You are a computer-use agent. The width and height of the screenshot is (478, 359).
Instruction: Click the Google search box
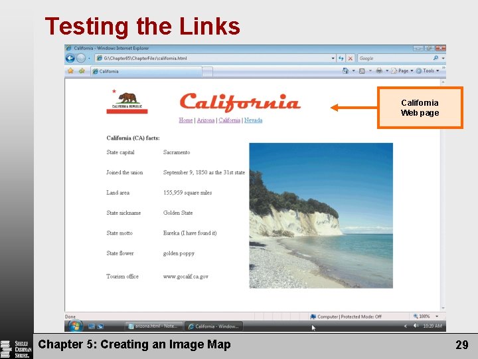coord(395,58)
